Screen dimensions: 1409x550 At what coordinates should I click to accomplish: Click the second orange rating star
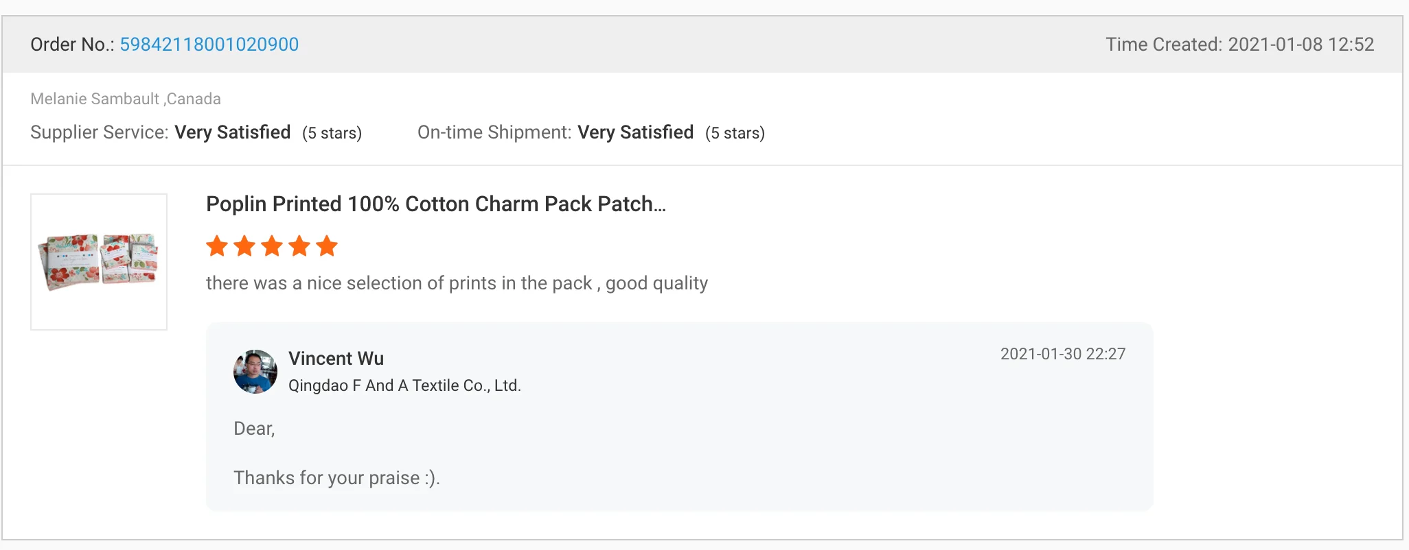(x=244, y=246)
